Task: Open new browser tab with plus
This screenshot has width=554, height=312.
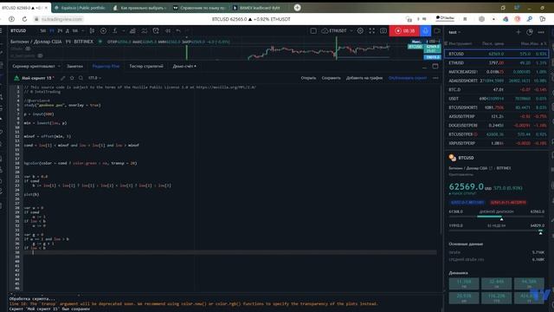Action: coord(297,8)
